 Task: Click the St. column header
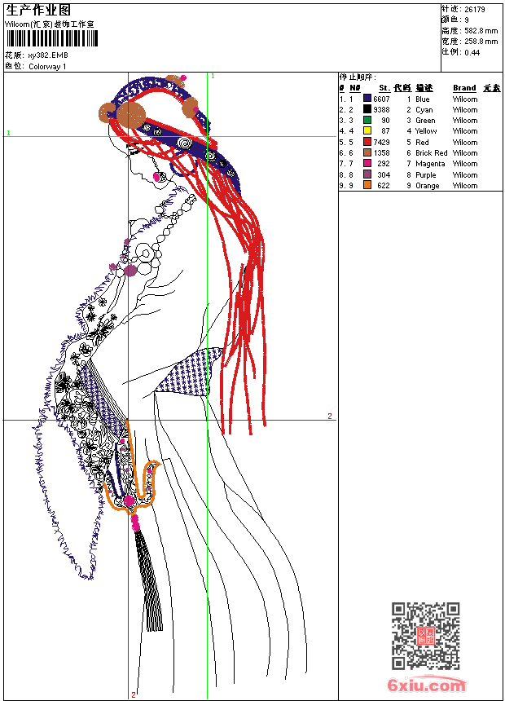[x=384, y=88]
